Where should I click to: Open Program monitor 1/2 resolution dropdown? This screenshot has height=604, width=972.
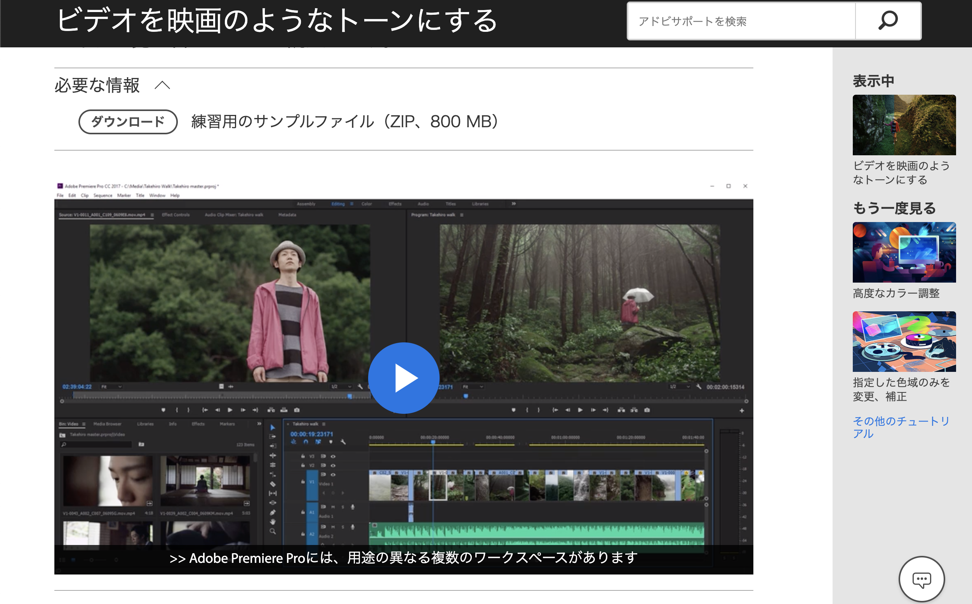tap(680, 387)
